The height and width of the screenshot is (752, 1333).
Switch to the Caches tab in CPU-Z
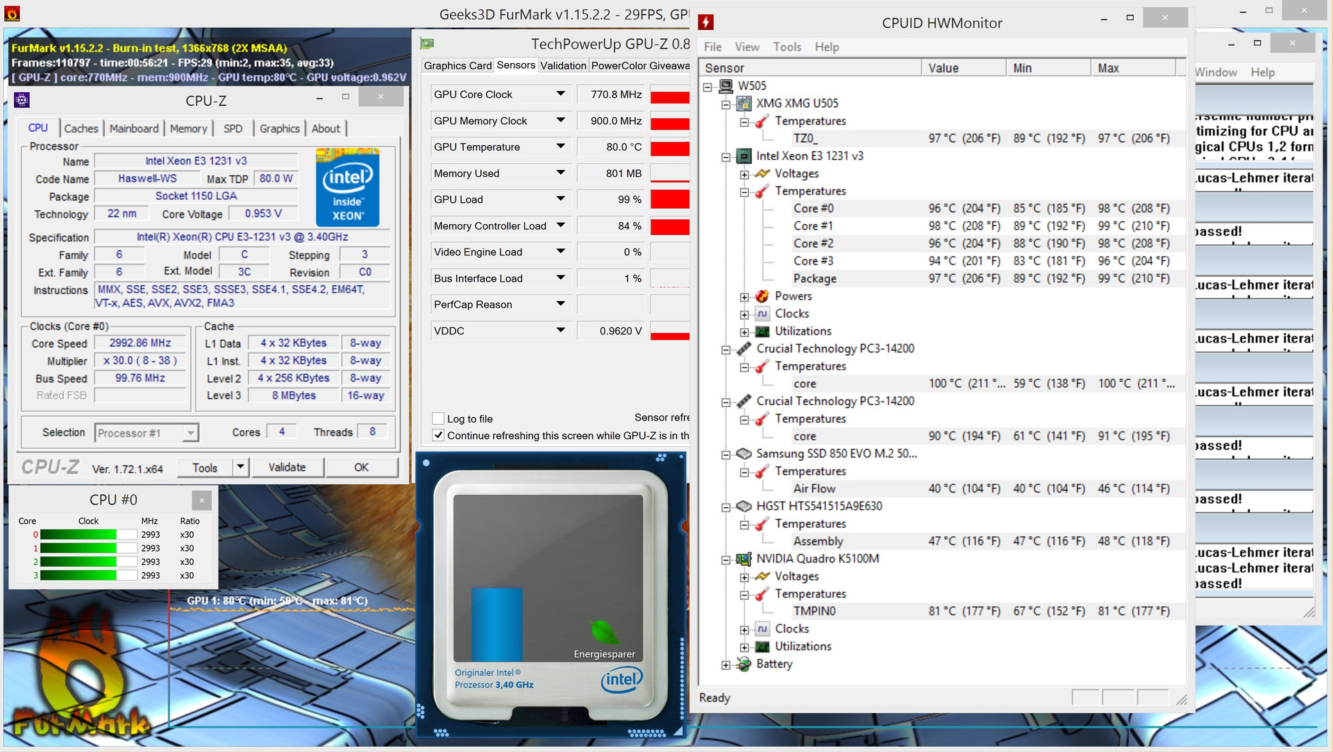(81, 128)
